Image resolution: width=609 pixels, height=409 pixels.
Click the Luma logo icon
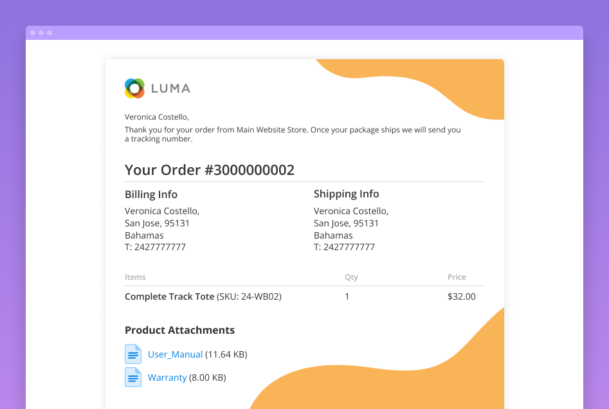coord(134,88)
